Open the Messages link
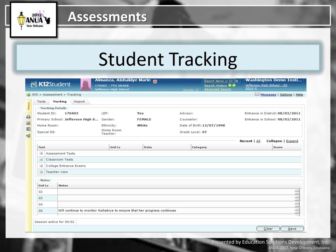Viewport: 336px width, 252px height. point(268,94)
